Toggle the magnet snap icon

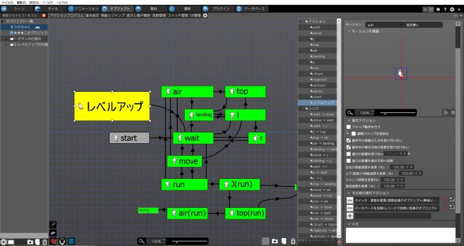pyautogui.click(x=62, y=241)
